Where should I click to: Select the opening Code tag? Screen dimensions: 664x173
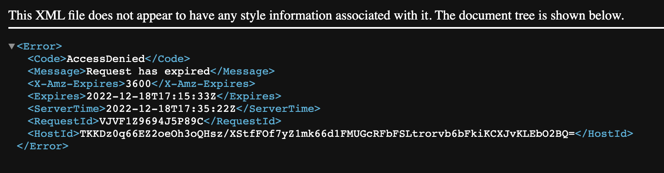click(47, 59)
